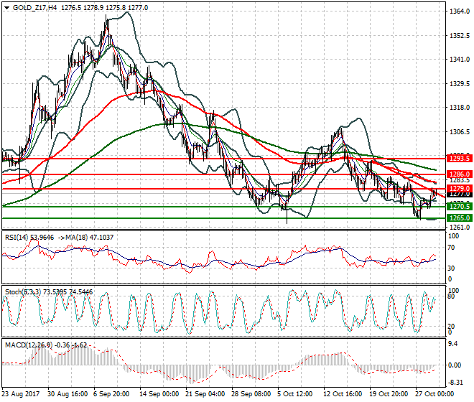This screenshot has width=474, height=402.
Task: Click the 6 Sep 20:00 time label
Action: pyautogui.click(x=111, y=394)
